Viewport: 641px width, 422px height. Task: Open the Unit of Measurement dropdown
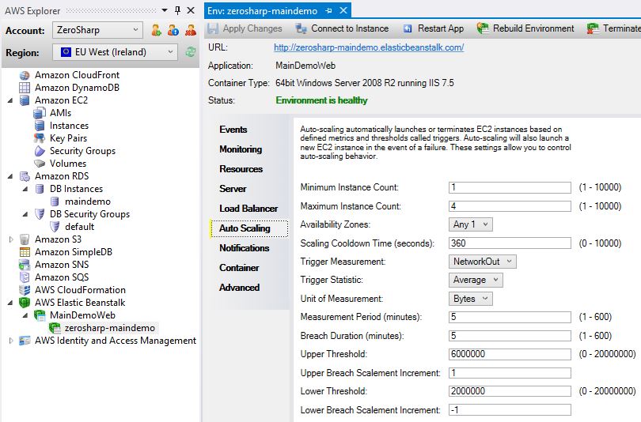pos(471,299)
